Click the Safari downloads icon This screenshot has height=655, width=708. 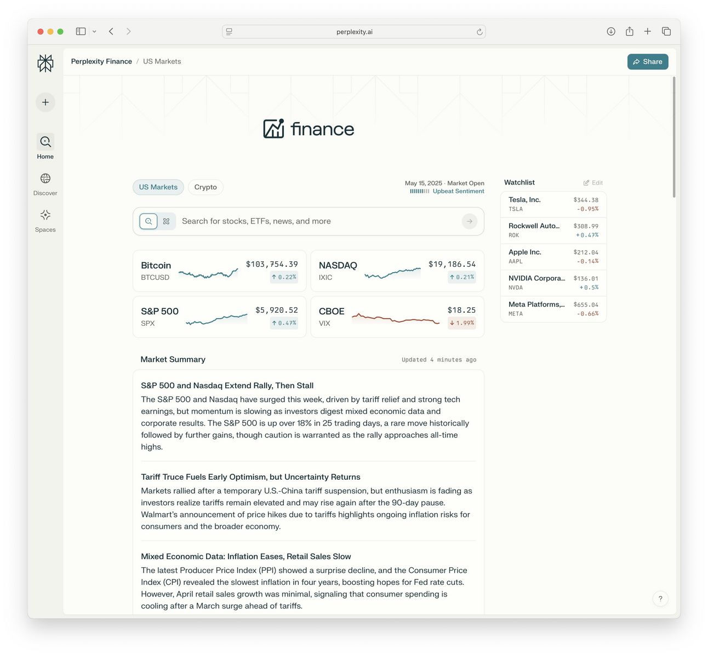[x=611, y=32]
